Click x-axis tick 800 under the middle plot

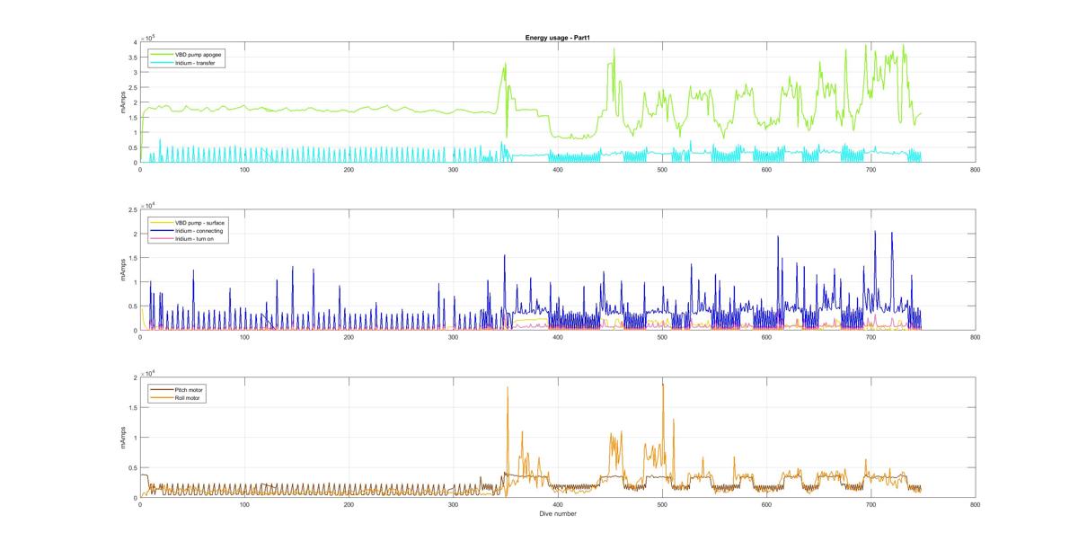pos(976,338)
